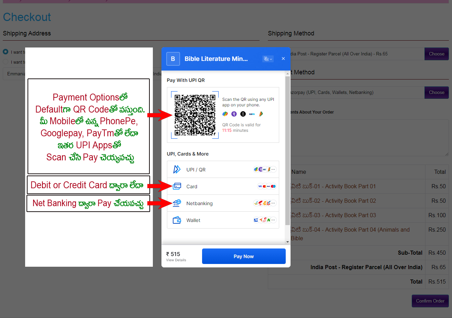Image resolution: width=452 pixels, height=318 pixels.
Task: Click the 'UPI, Cards & More' heading
Action: [188, 154]
